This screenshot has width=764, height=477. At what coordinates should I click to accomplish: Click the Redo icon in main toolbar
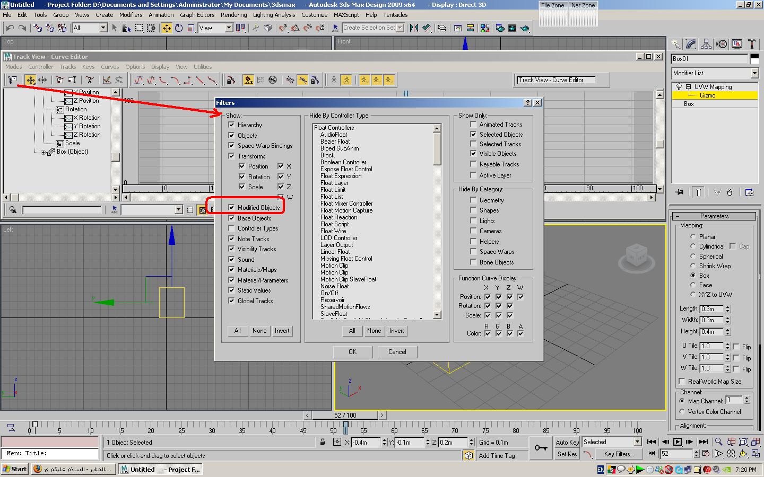[22, 28]
